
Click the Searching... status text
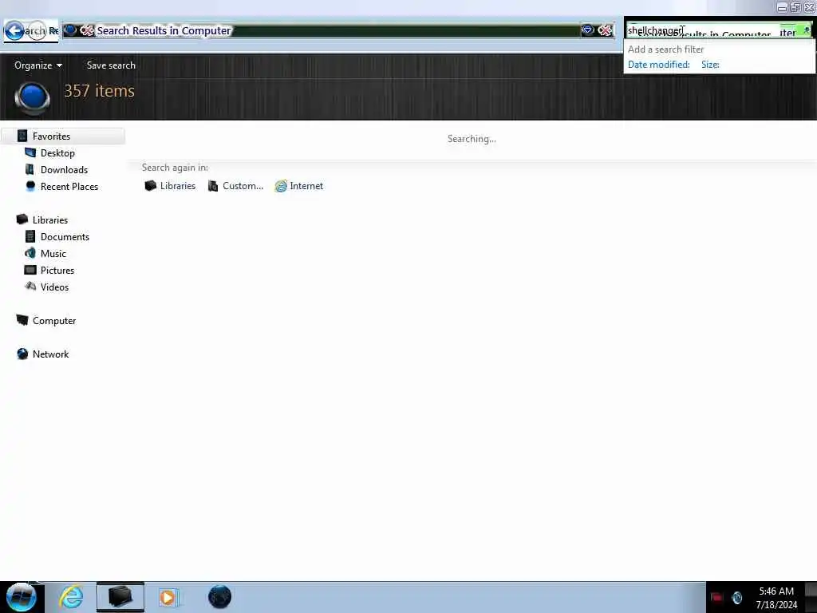pos(472,139)
